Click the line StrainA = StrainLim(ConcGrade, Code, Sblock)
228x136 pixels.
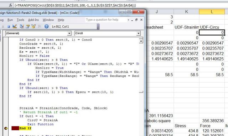click(x=63, y=108)
